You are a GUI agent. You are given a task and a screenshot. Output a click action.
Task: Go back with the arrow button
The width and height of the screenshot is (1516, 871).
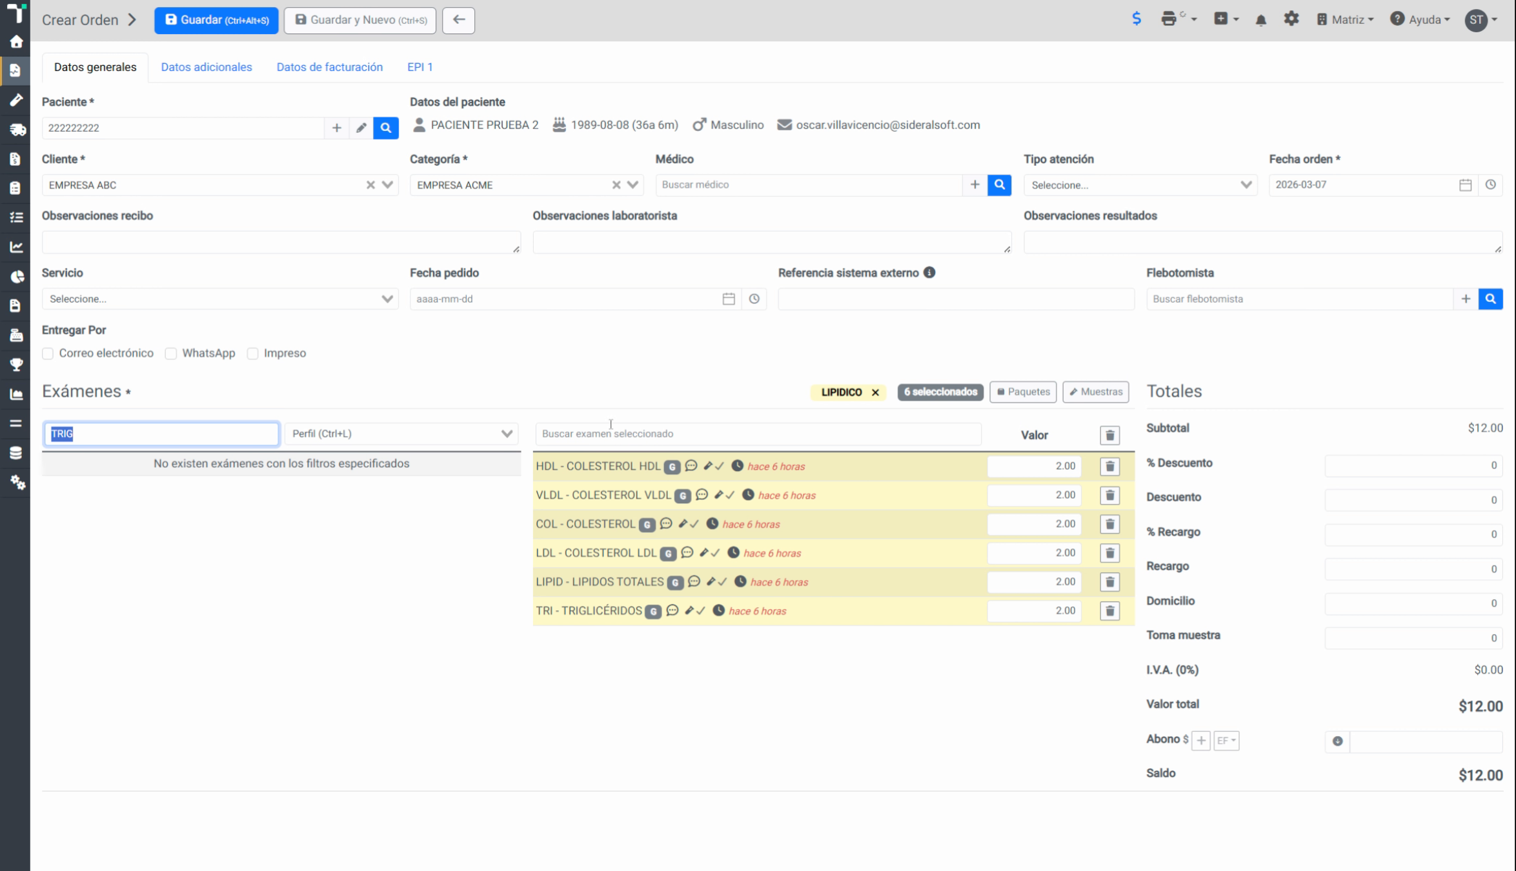pos(459,20)
